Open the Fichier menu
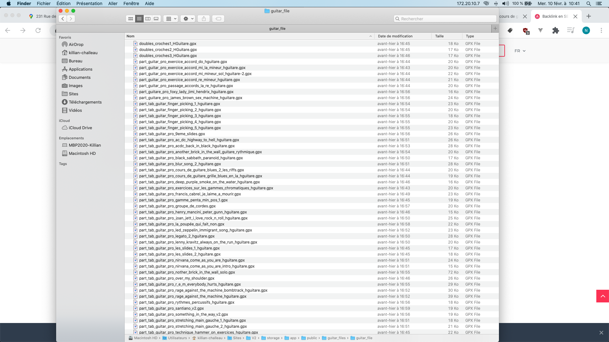This screenshot has height=342, width=609. click(x=43, y=3)
